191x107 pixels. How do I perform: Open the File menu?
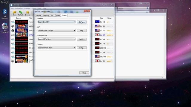click(12, 9)
